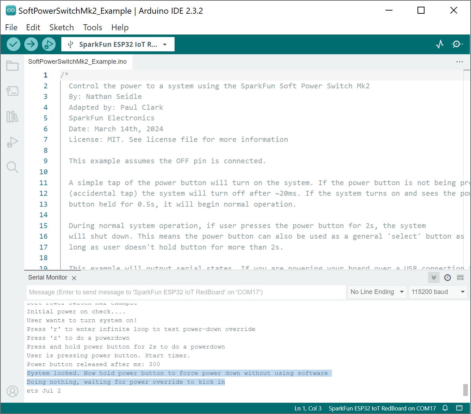
Task: Open the Sketchbook folder sidebar icon
Action: [12, 66]
